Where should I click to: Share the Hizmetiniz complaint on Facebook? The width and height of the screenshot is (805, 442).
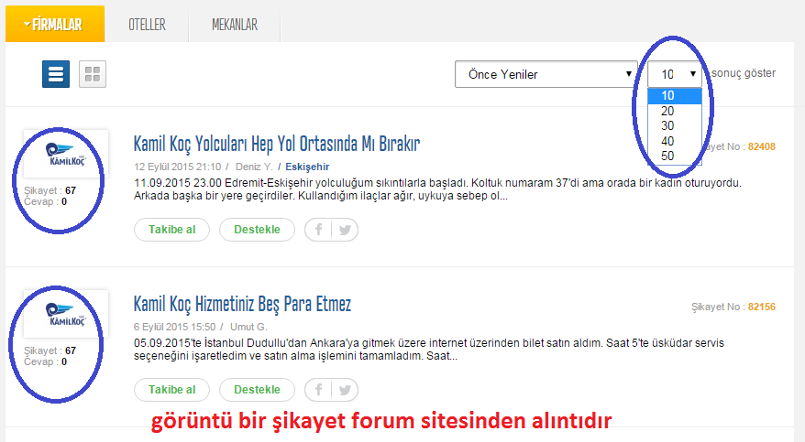coord(318,390)
